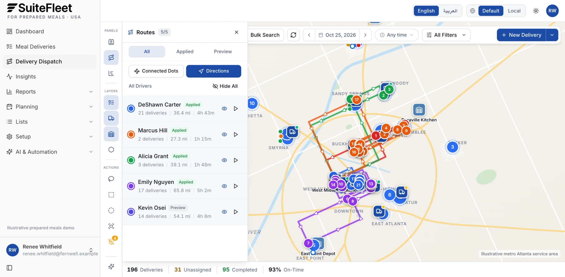Screen dimensions: 565x277
Task: Click the New Delivery button
Action: tap(521, 35)
